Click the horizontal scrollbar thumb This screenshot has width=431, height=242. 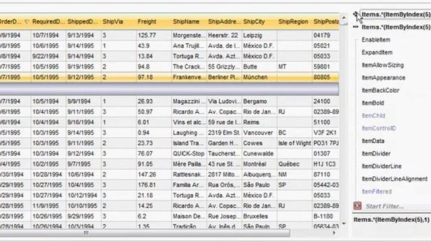coord(144,233)
